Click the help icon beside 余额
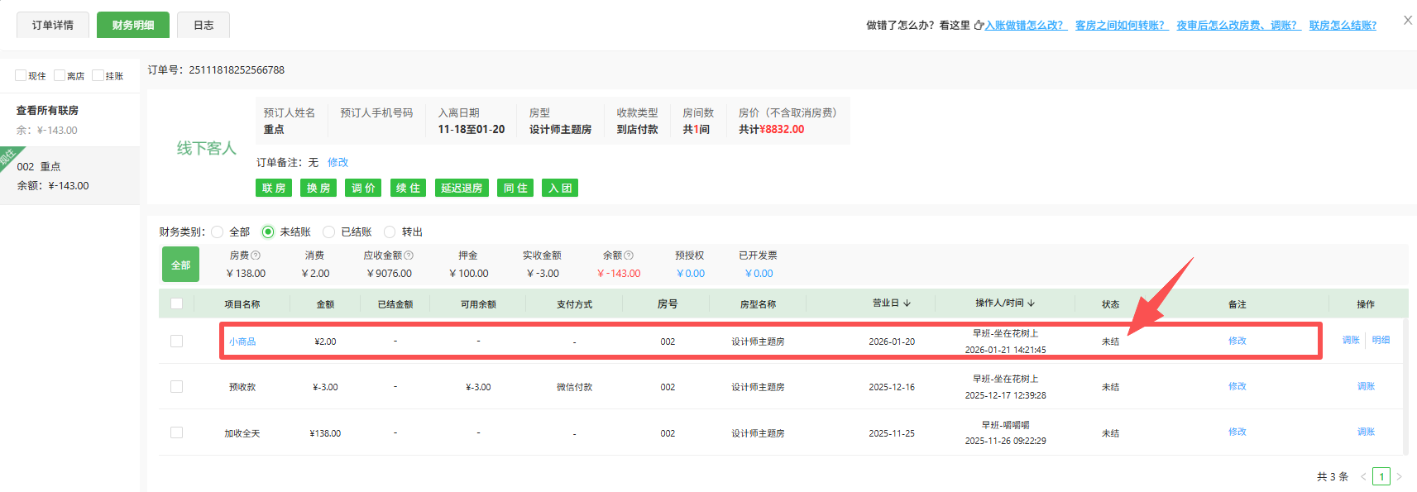Viewport: 1417px width, 492px height. (629, 256)
